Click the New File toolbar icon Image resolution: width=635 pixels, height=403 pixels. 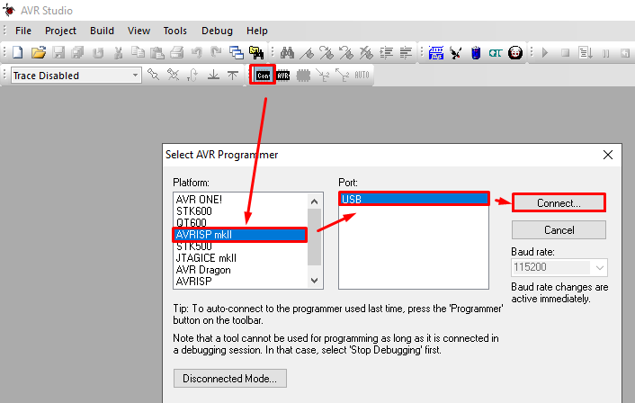17,53
